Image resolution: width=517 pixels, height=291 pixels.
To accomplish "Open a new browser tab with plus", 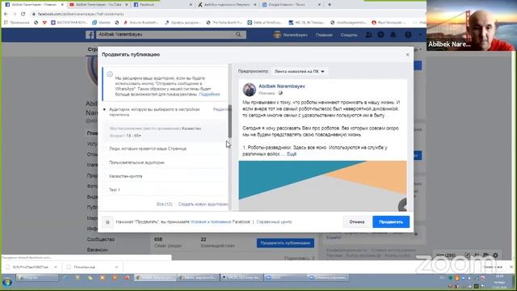I will click(x=330, y=5).
